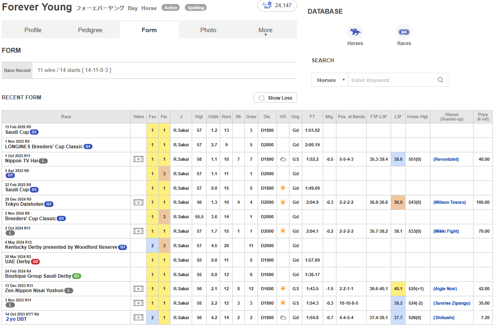Switch to the Pedigree tab

90,30
